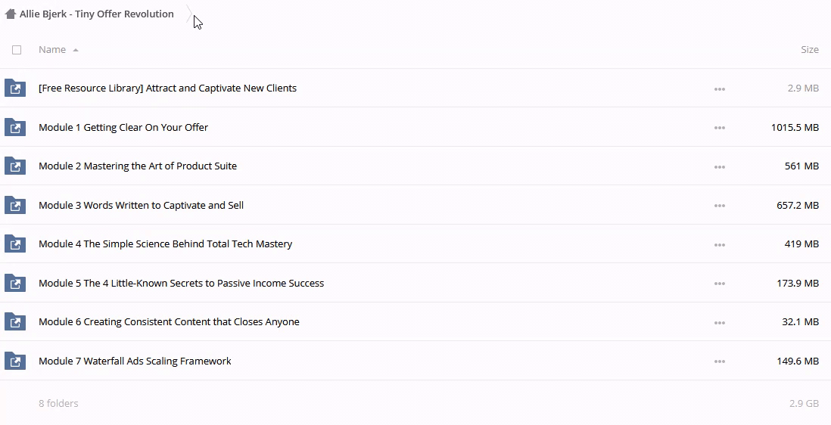Open the Module 4 options ellipsis menu

(x=719, y=244)
